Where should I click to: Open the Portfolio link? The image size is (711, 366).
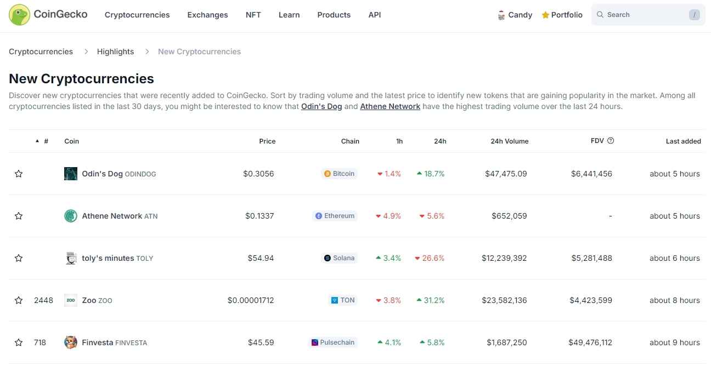click(x=562, y=15)
